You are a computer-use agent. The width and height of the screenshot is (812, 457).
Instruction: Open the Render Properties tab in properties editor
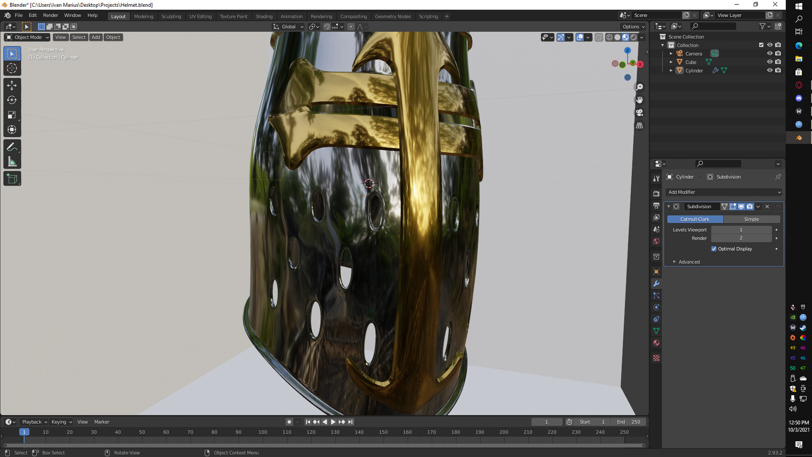(656, 193)
